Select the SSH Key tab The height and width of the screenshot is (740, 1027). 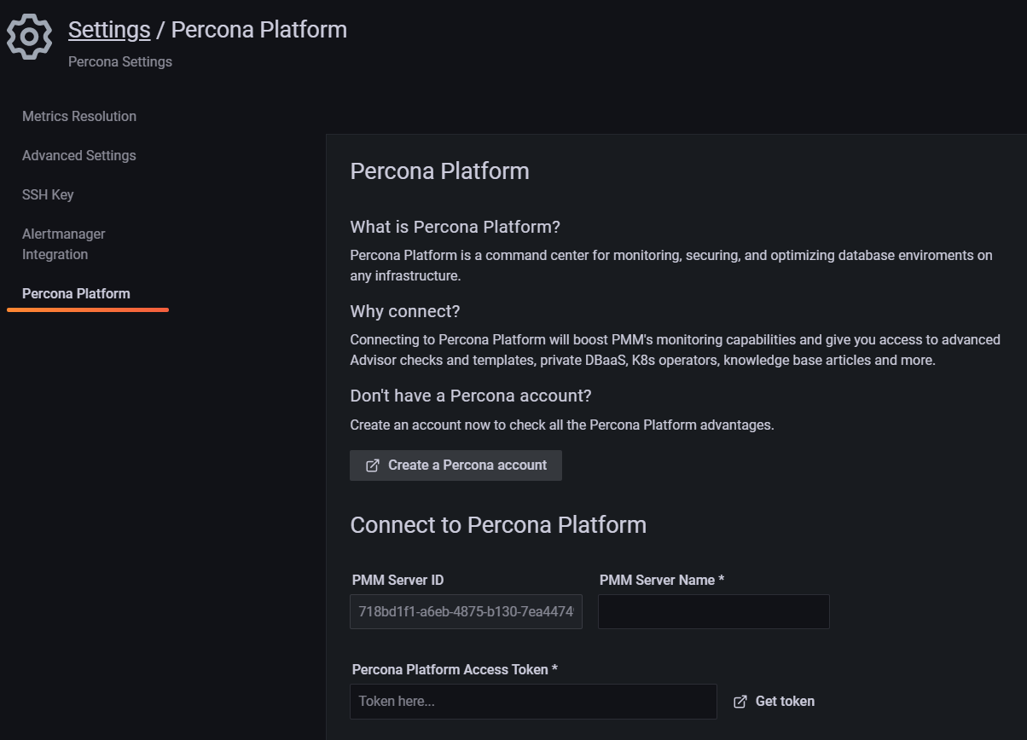[x=48, y=194]
